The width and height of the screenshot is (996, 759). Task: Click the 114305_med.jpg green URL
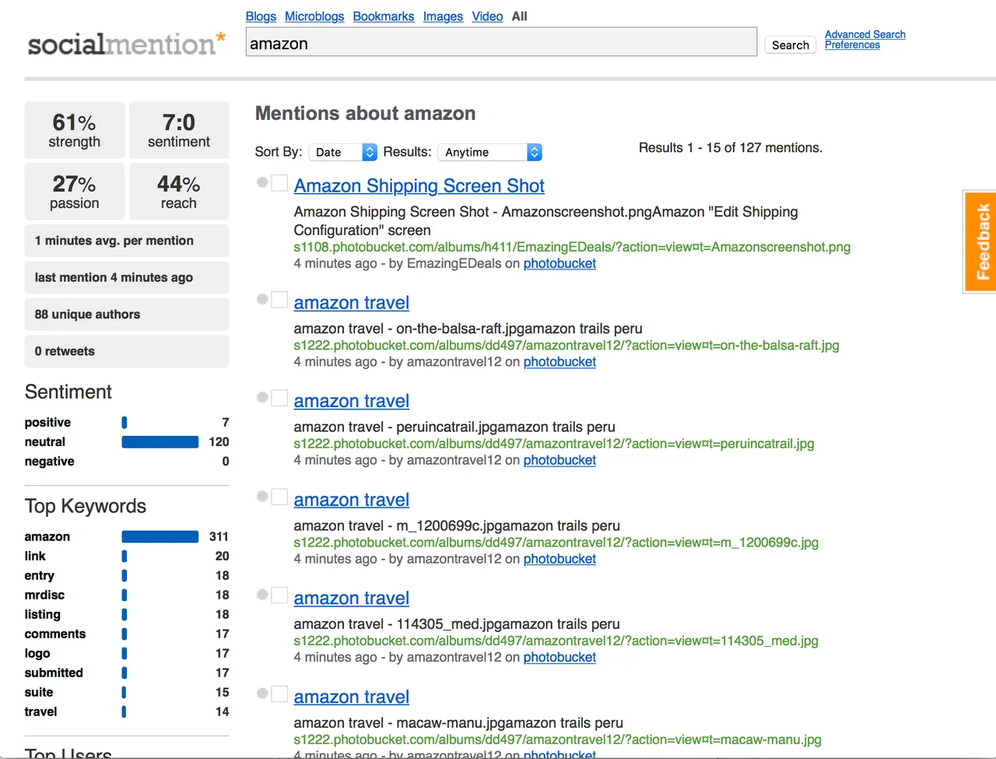[x=556, y=641]
